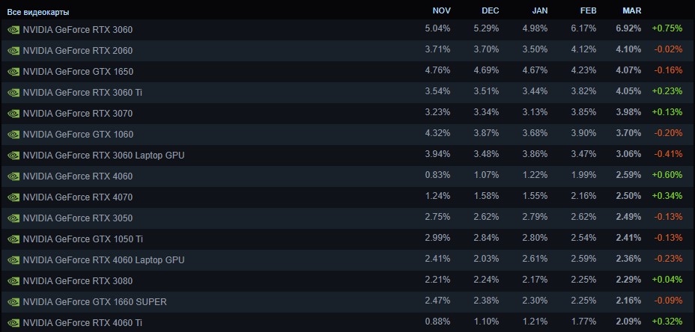Select NVIDIA GeForce RTX 4070 entry
Screen dimensions: 695x332
(x=347, y=197)
